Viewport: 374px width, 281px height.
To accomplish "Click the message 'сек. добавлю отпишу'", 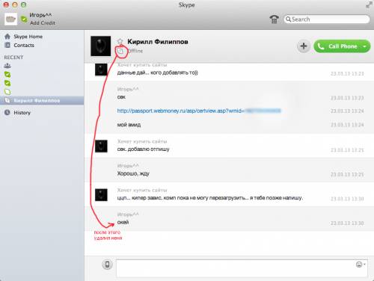I will (x=143, y=149).
